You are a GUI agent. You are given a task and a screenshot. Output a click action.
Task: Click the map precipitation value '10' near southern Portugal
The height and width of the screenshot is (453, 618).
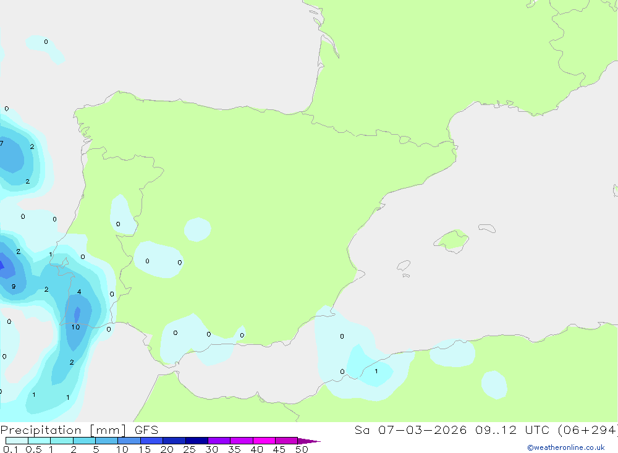click(x=75, y=327)
